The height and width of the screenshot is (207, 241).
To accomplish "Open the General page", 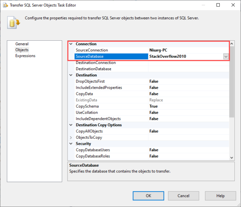I will pyautogui.click(x=22, y=44).
